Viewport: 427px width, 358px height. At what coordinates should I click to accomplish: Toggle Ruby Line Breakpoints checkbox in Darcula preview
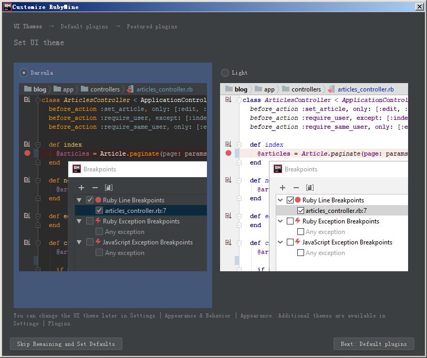tap(90, 200)
